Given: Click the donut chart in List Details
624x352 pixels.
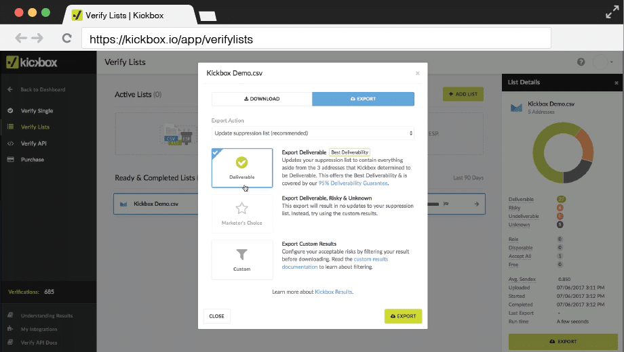Looking at the screenshot, I should (563, 152).
